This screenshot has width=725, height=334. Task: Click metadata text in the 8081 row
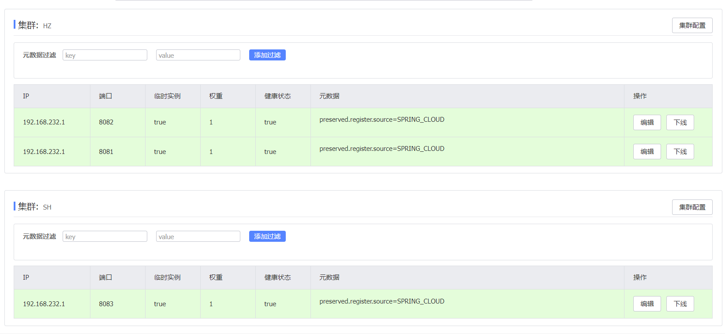(382, 149)
